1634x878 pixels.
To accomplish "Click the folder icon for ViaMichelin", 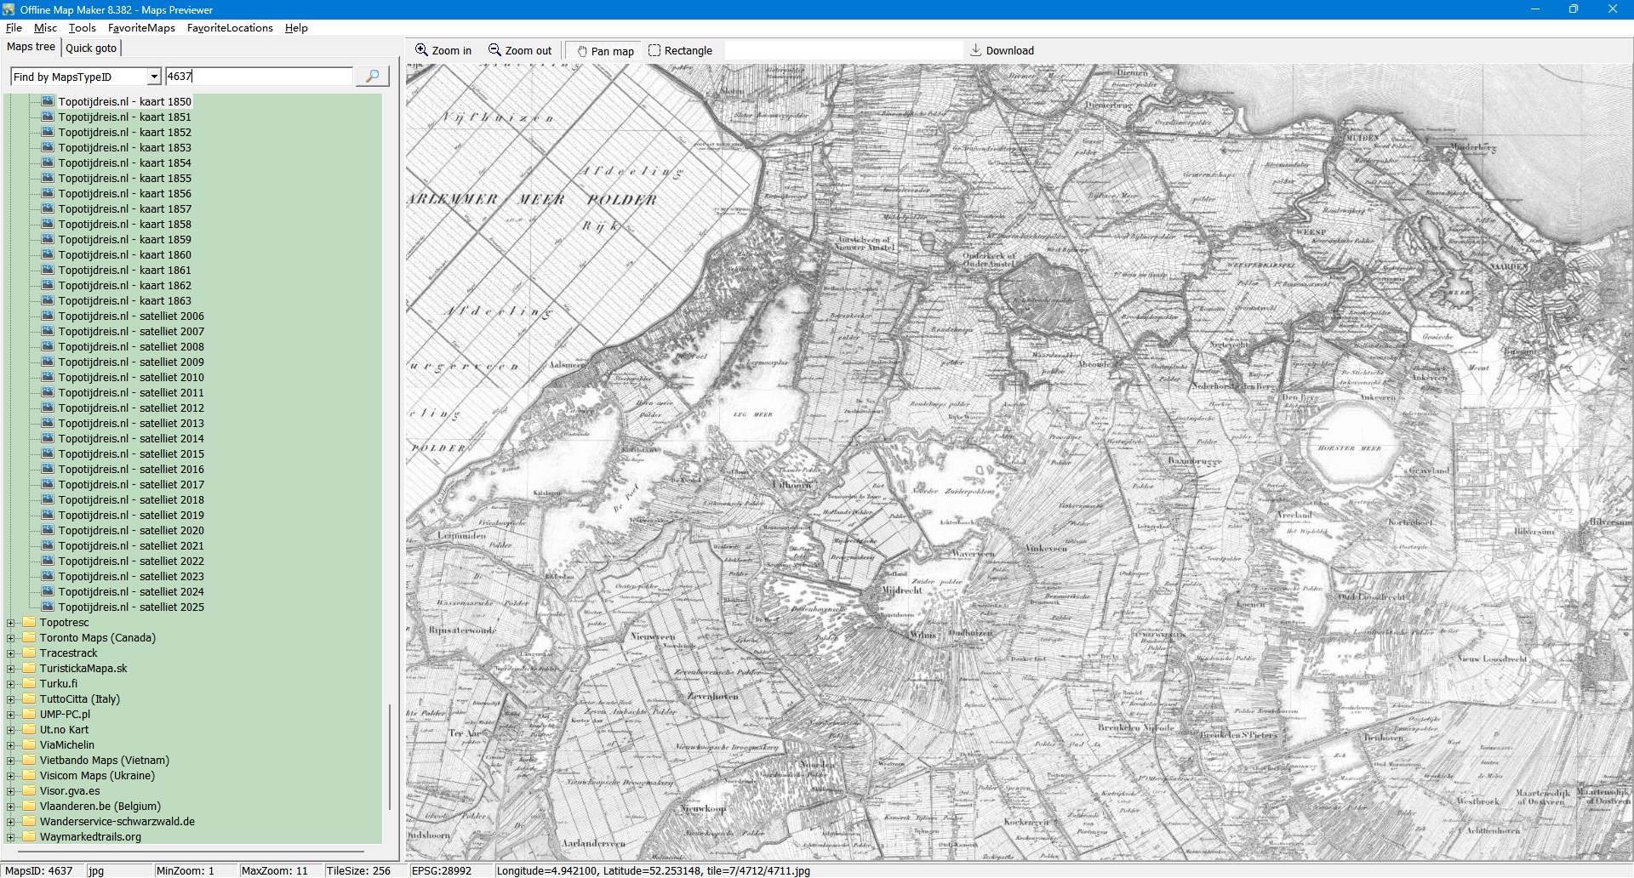I will [30, 744].
